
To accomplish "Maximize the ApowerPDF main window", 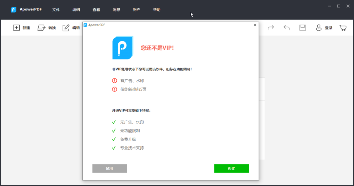I will tap(339, 6).
